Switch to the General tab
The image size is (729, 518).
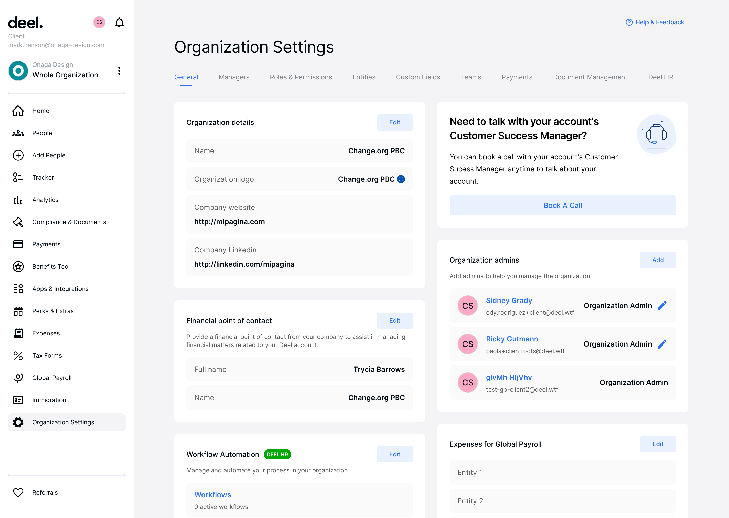(x=186, y=77)
